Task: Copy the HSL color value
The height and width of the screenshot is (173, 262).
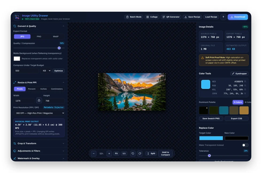Action: tap(245, 89)
